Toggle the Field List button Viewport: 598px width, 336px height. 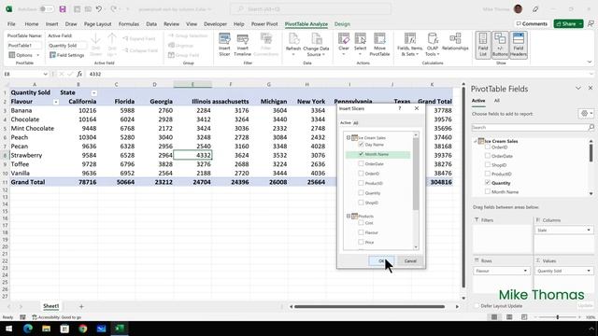point(483,45)
